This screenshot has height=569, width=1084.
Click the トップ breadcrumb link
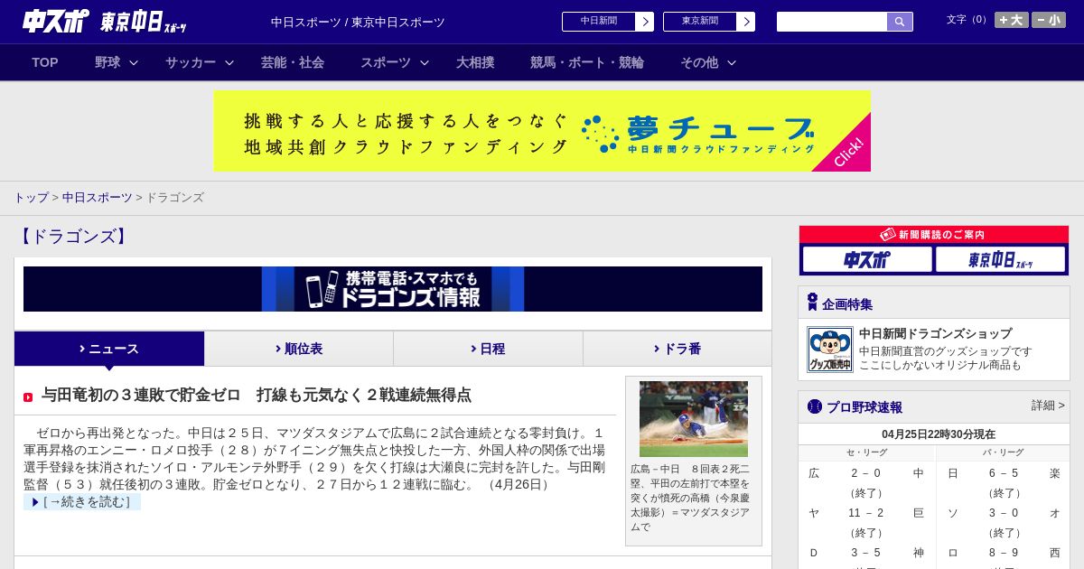tap(31, 198)
